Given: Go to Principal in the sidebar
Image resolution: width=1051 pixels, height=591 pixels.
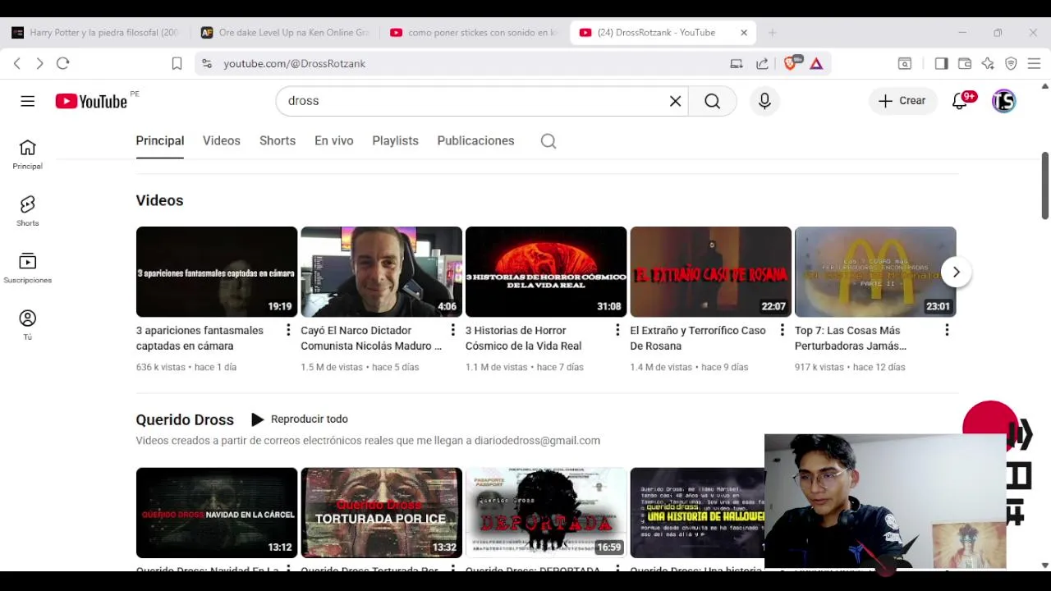Looking at the screenshot, I should point(27,153).
